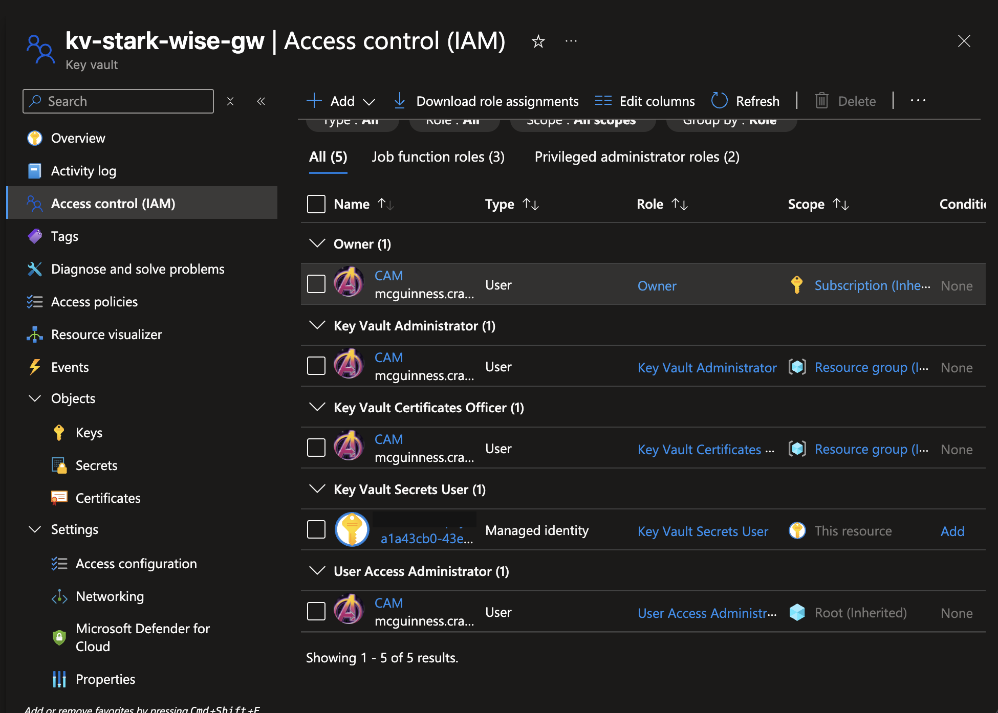Image resolution: width=998 pixels, height=713 pixels.
Task: Click the Delete toolbar button
Action: [x=845, y=101]
